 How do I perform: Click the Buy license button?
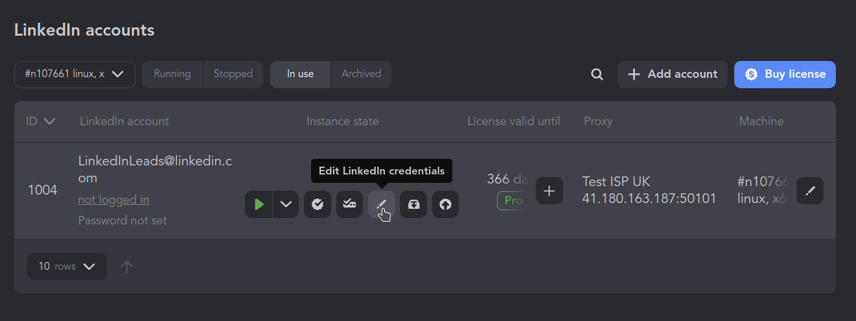(785, 74)
